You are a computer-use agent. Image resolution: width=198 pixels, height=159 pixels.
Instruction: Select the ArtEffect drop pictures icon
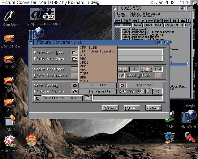tap(43, 16)
